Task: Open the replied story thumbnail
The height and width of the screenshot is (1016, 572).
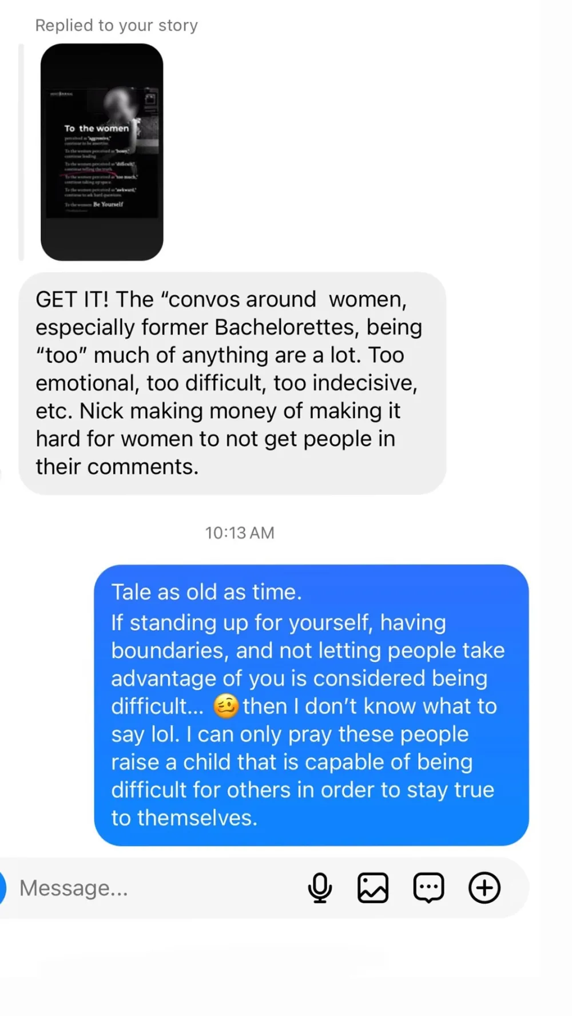Action: 102,152
